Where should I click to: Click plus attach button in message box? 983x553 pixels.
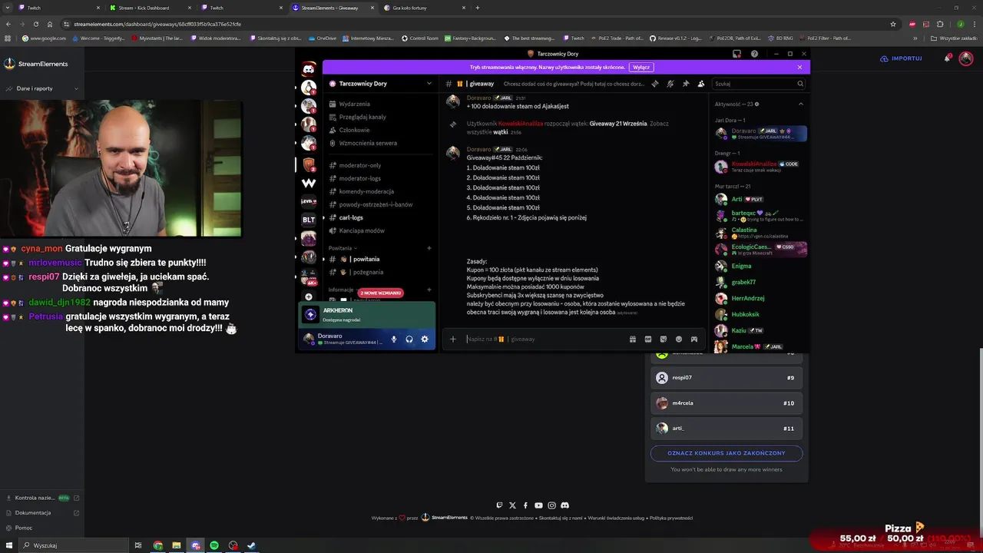click(x=452, y=339)
